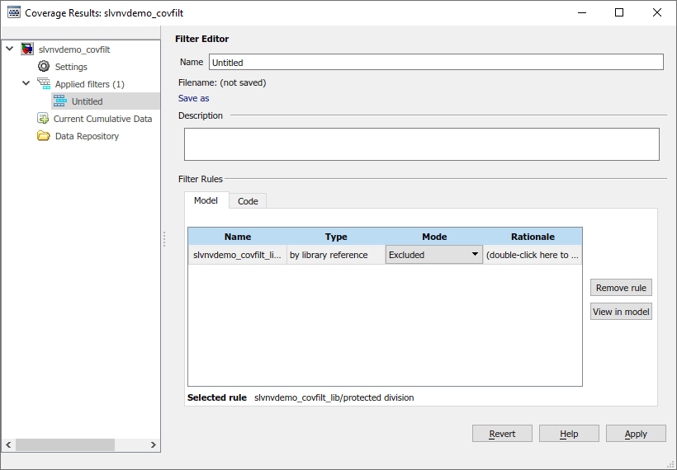Click the Coverage Results title bar icon
677x470 pixels.
(14, 12)
